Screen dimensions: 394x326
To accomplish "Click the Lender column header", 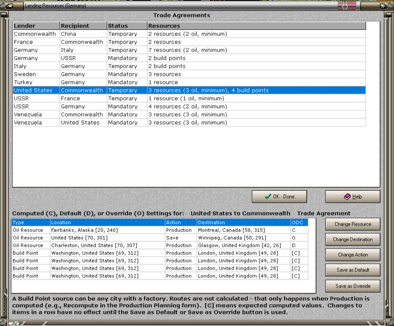I will point(36,26).
